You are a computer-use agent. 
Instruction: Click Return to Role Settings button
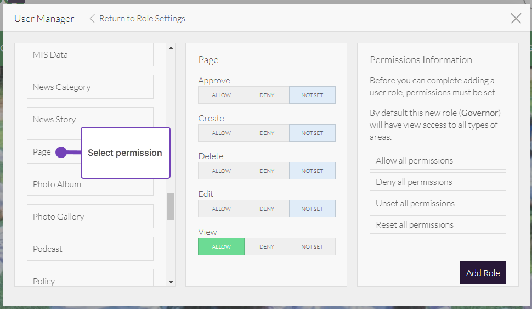coord(138,18)
